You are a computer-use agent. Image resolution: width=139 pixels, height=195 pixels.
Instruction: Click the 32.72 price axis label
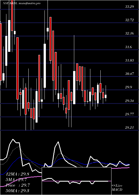tap(130, 20)
